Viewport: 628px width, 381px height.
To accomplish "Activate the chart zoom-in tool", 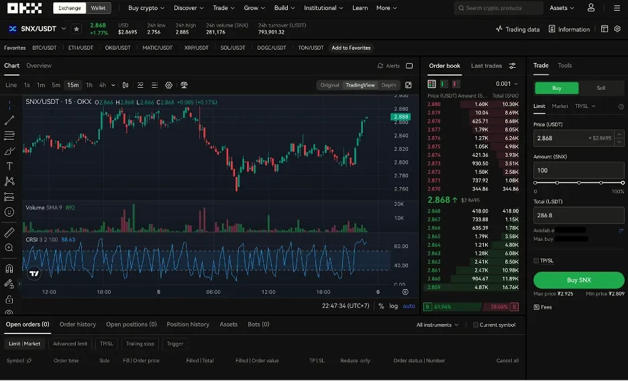I will [9, 248].
